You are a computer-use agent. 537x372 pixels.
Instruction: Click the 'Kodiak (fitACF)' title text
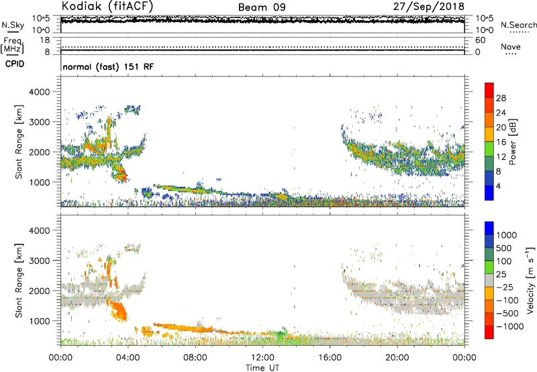[x=107, y=6]
